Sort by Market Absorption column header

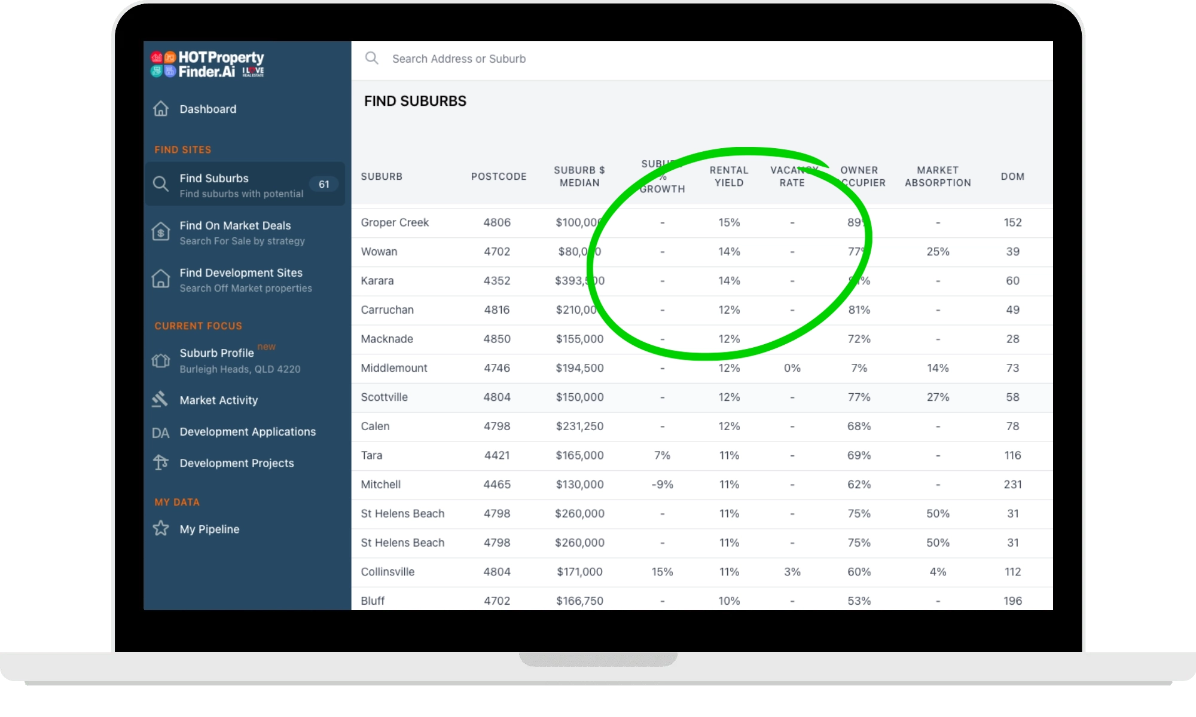tap(937, 176)
